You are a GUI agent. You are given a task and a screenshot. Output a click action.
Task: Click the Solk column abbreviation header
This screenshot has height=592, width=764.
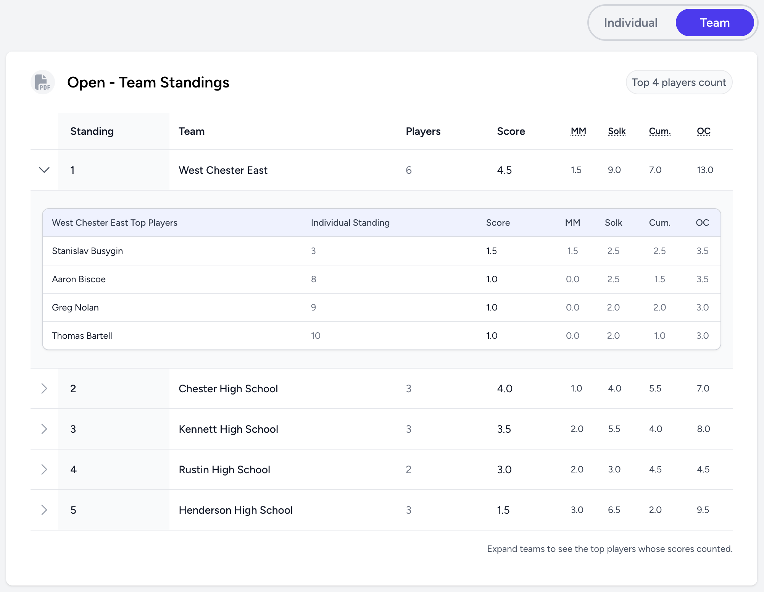coord(616,131)
